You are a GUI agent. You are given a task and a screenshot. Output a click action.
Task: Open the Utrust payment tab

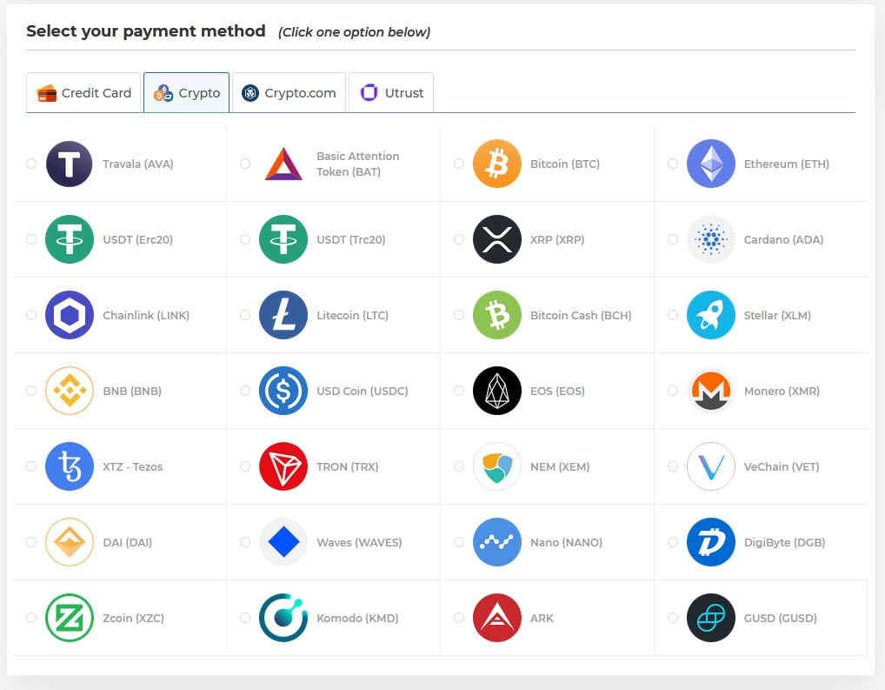point(391,93)
